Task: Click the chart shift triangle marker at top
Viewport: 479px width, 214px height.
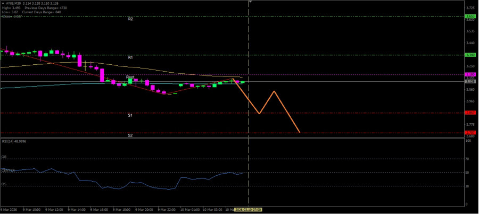Action: click(x=250, y=2)
